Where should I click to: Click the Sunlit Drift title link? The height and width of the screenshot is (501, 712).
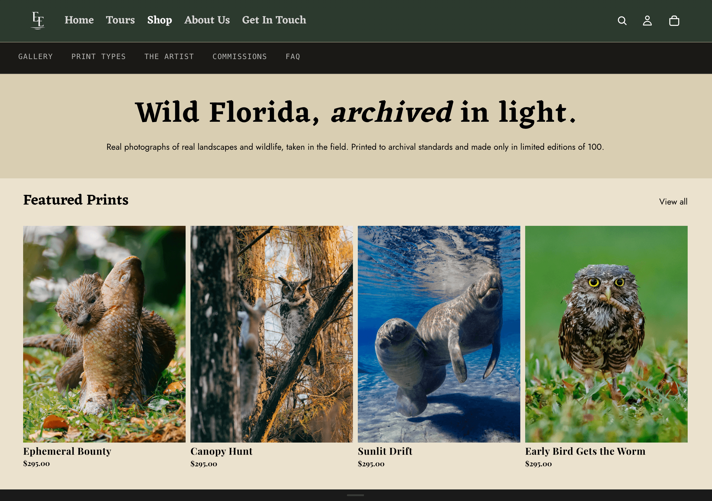point(385,451)
